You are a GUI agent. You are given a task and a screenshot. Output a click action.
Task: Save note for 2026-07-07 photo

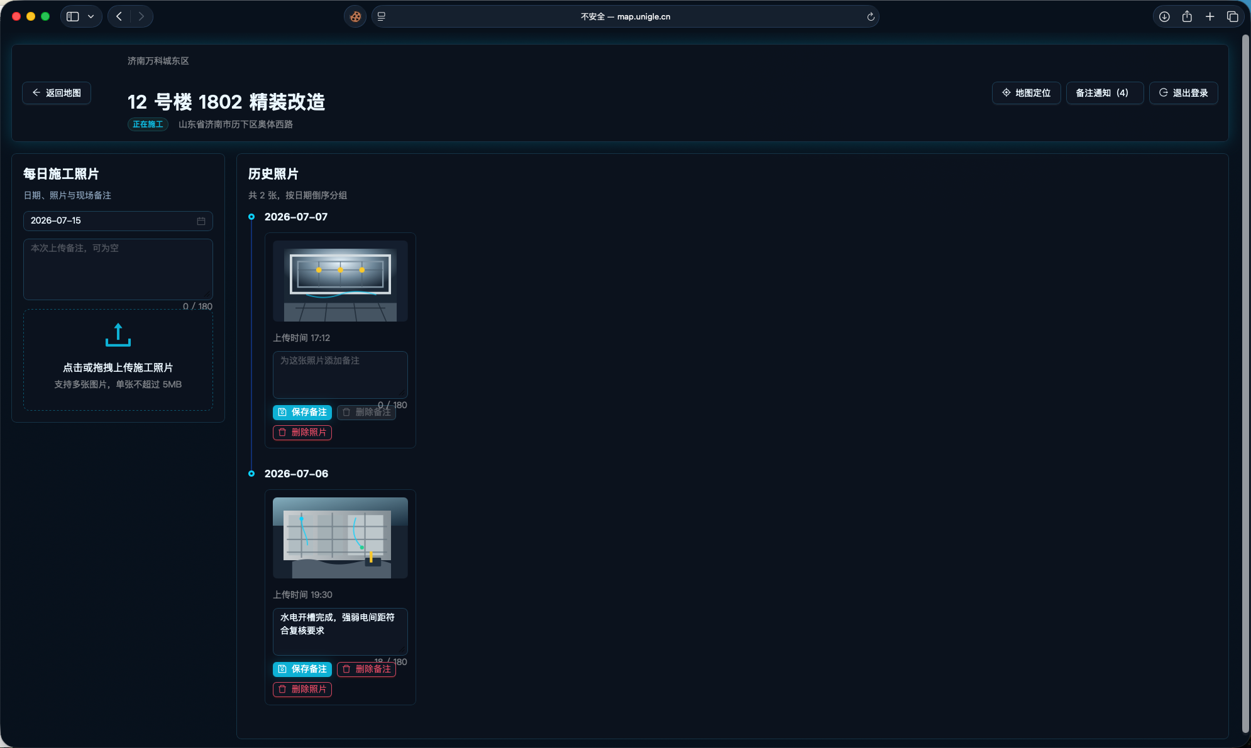coord(302,413)
